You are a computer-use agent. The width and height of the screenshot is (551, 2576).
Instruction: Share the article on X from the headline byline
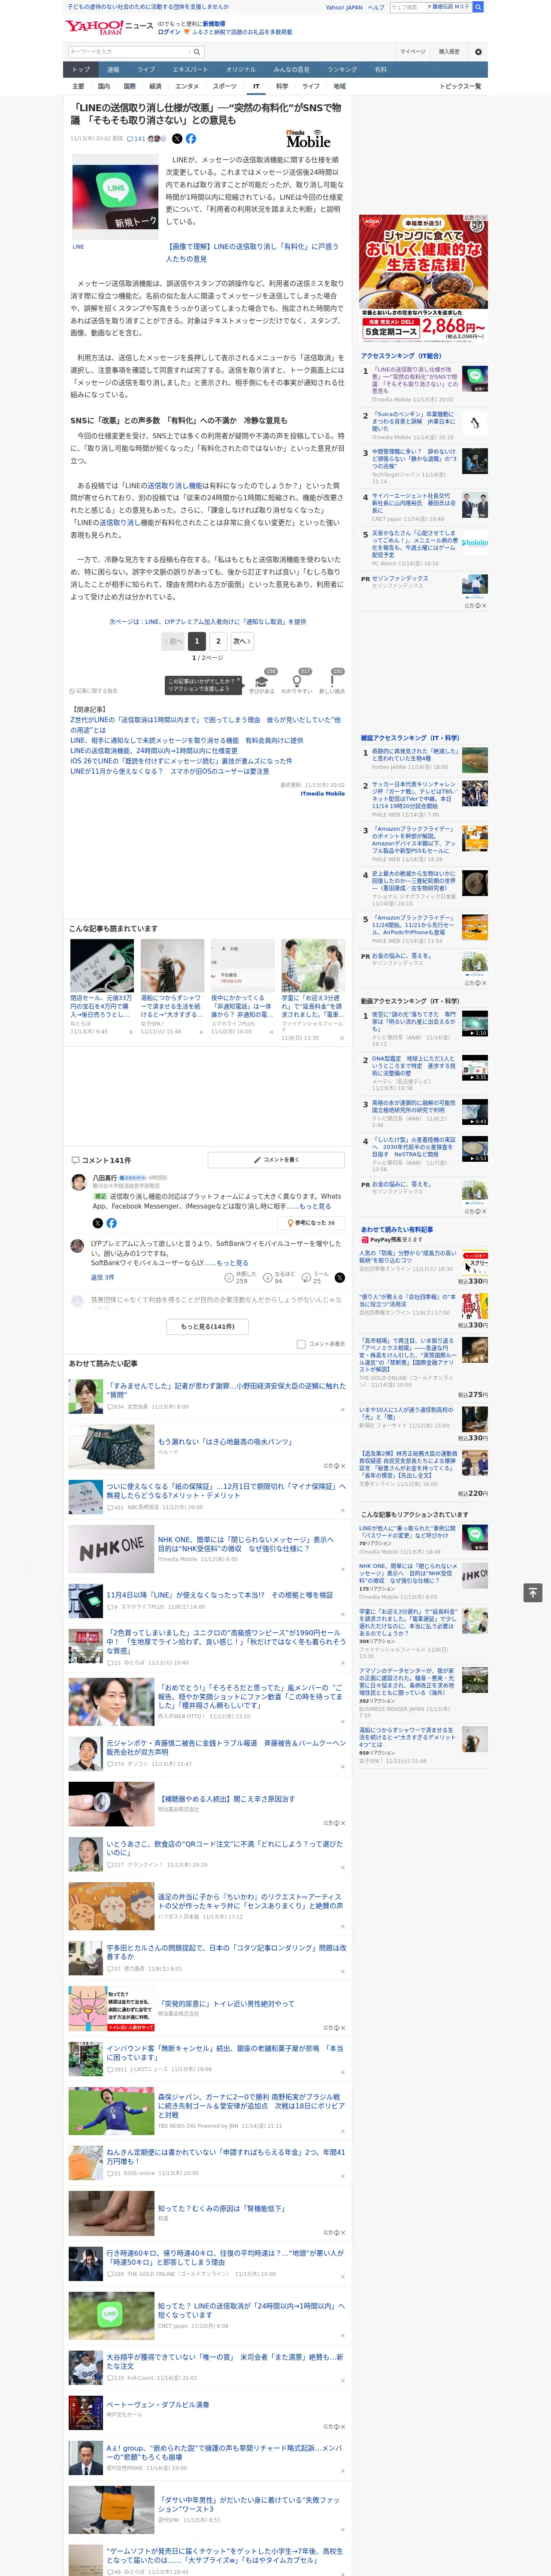(x=177, y=139)
